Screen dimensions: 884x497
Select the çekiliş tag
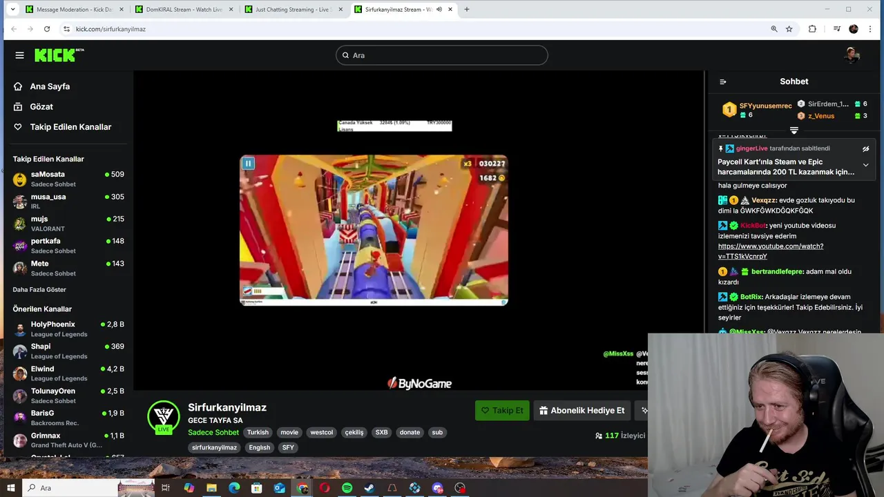pyautogui.click(x=354, y=432)
